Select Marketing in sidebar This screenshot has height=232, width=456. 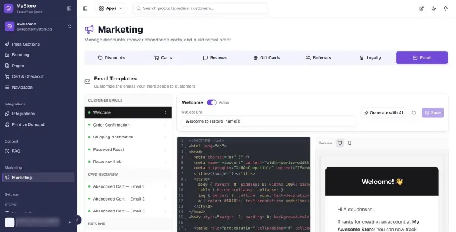pos(39,178)
